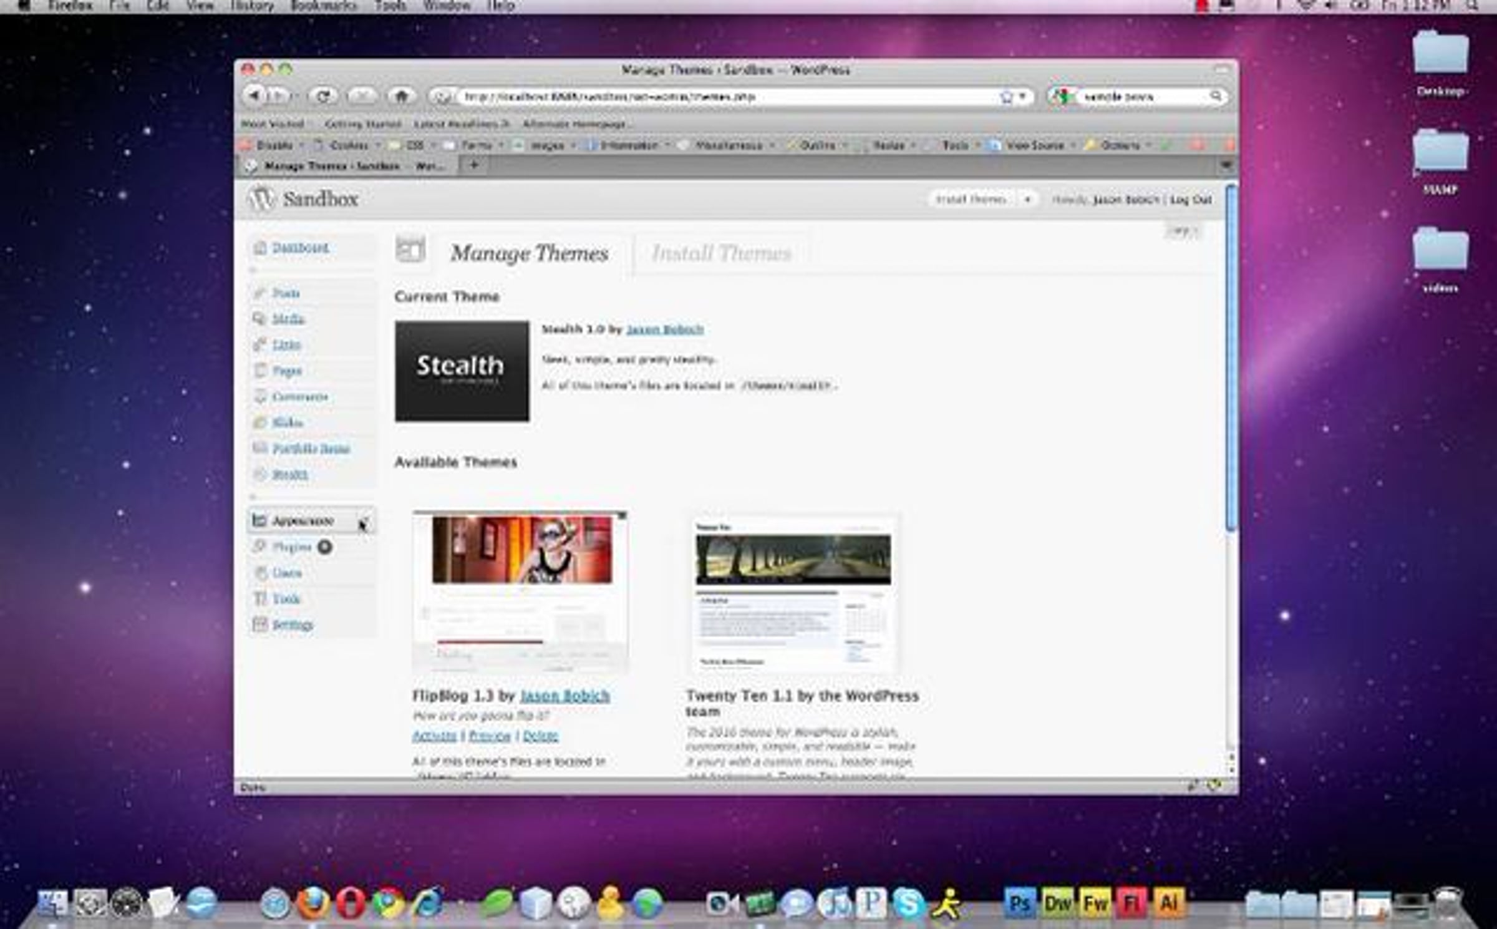The width and height of the screenshot is (1497, 929).
Task: Open the MAMP folder on the desktop
Action: coord(1440,161)
